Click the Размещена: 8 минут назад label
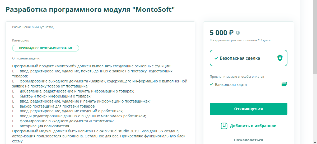Screen dimensions: 317x144 (x=33, y=27)
